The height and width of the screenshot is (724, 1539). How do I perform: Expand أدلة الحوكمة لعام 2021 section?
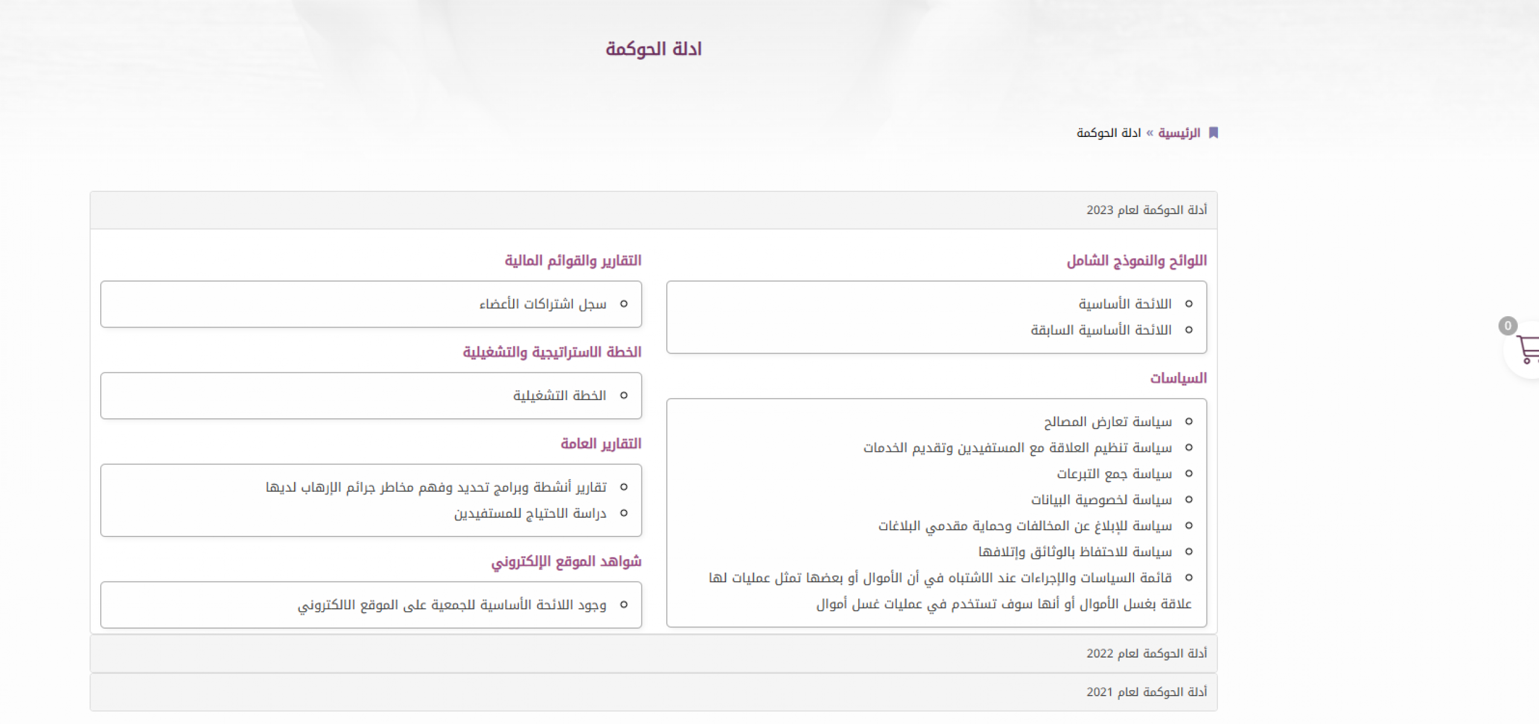pos(654,692)
